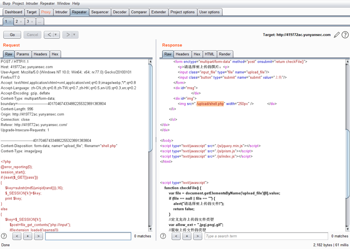Open the Repeater menu
This screenshot has width=350, height=249.
(47, 3)
